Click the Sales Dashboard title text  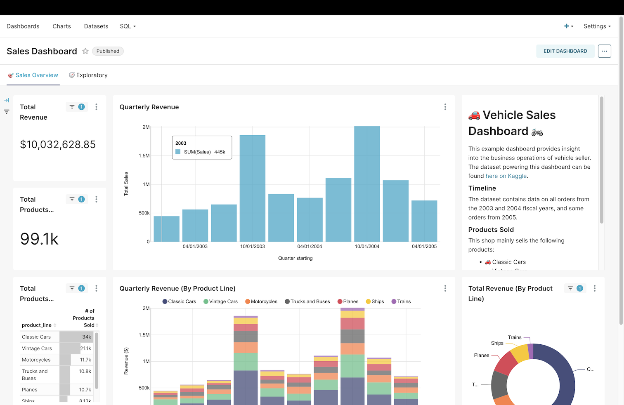(42, 51)
